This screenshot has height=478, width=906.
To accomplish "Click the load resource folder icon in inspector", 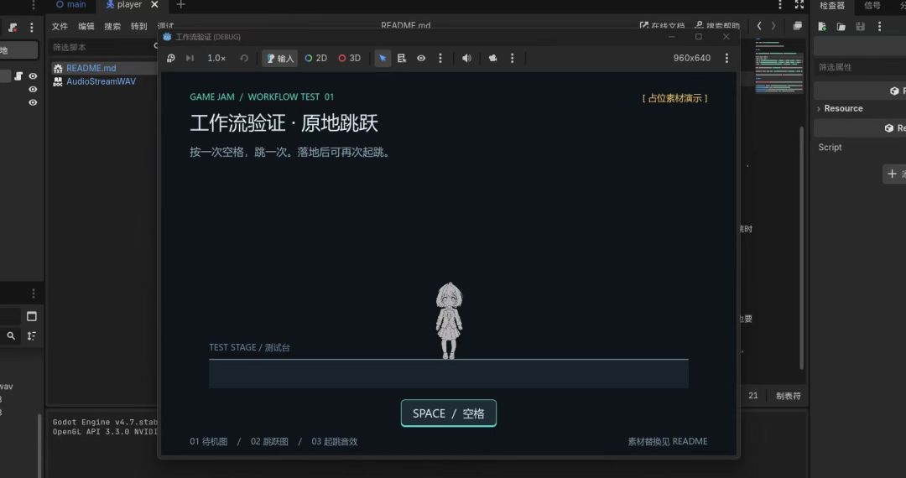I will (841, 27).
